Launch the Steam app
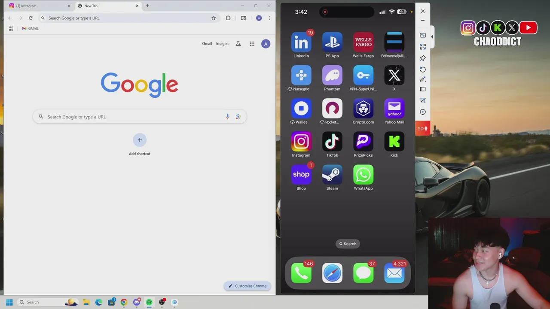 pos(332,175)
